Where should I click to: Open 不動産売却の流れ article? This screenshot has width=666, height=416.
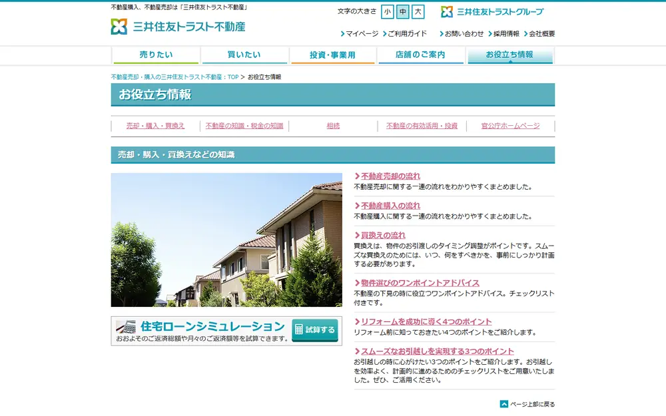coord(390,176)
